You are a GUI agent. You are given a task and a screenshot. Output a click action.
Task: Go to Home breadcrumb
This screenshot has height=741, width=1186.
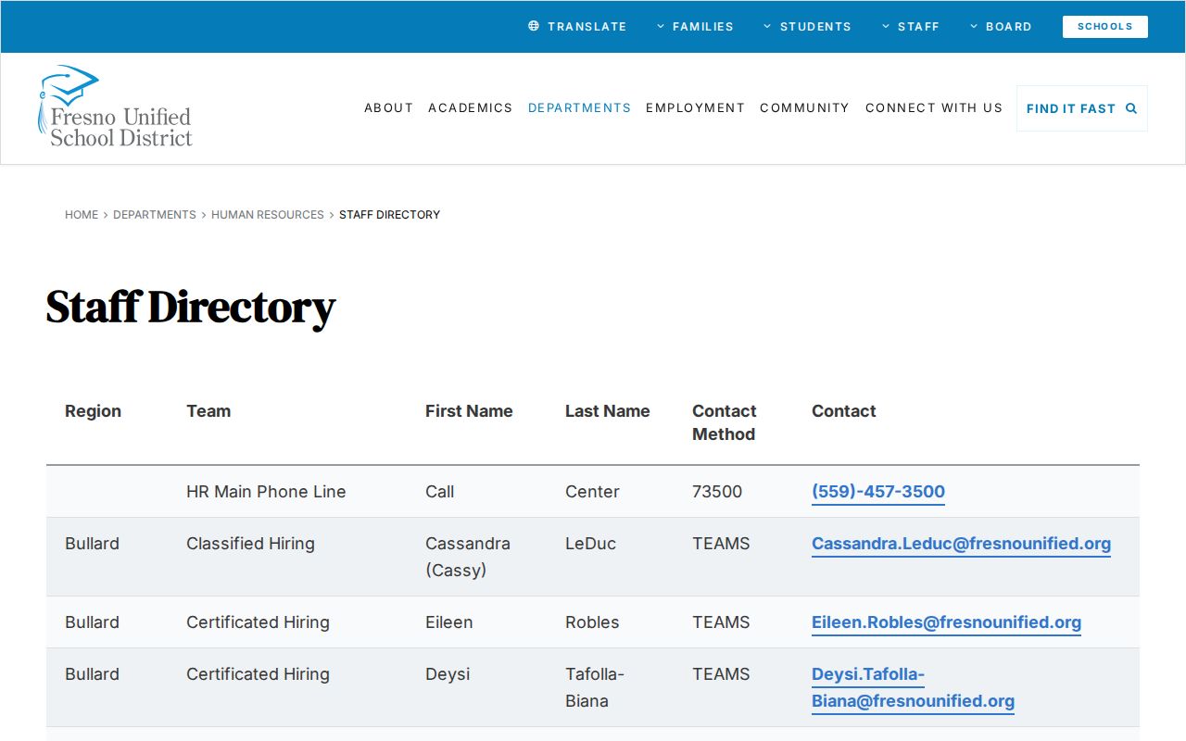[x=82, y=215]
